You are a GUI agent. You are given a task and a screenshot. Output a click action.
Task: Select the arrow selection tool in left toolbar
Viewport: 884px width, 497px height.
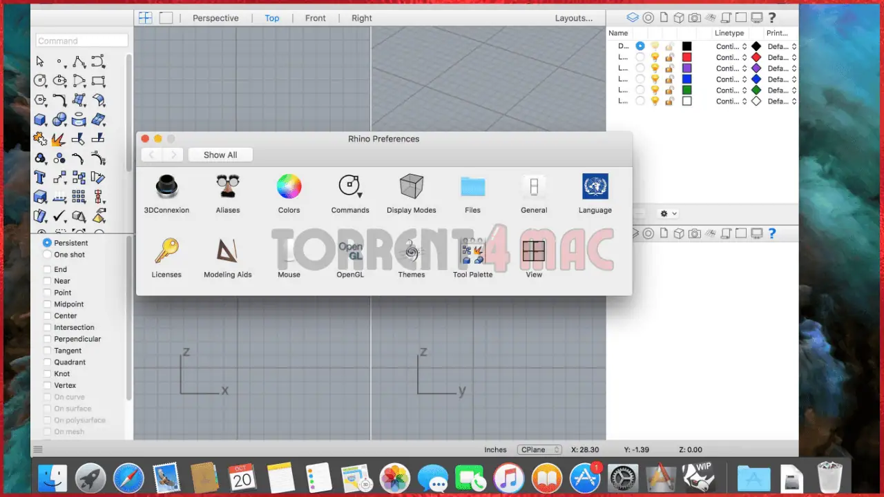coord(39,61)
